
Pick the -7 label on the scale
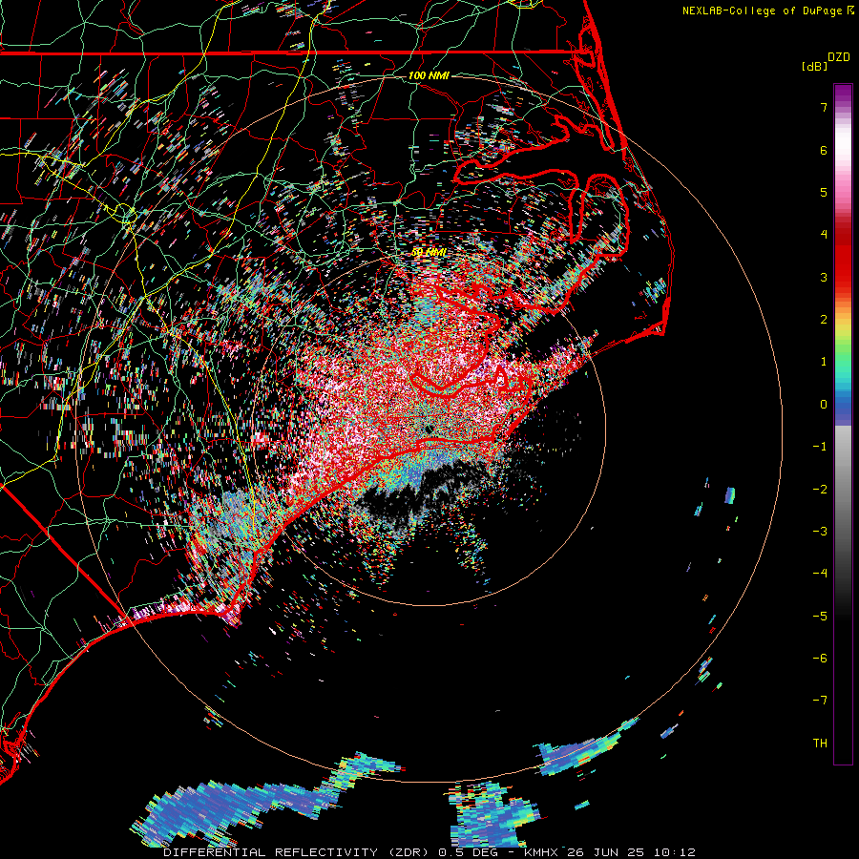820,701
